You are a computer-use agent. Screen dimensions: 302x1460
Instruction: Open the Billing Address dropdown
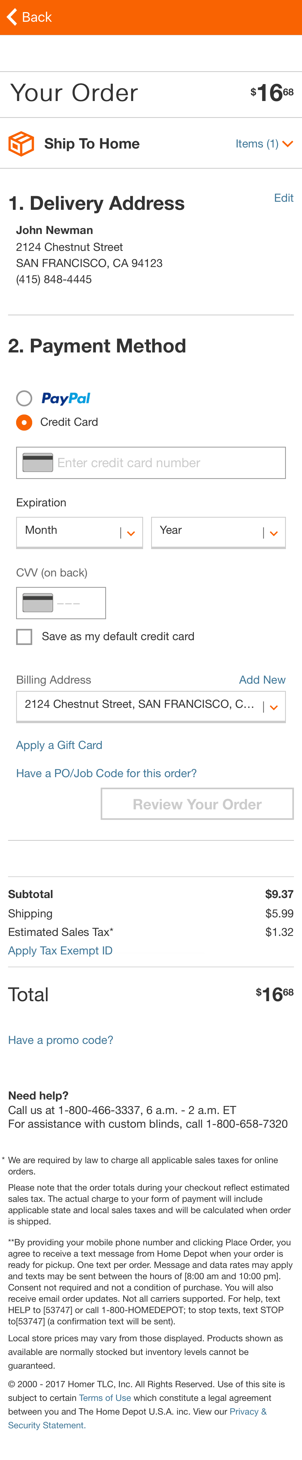pyautogui.click(x=150, y=706)
